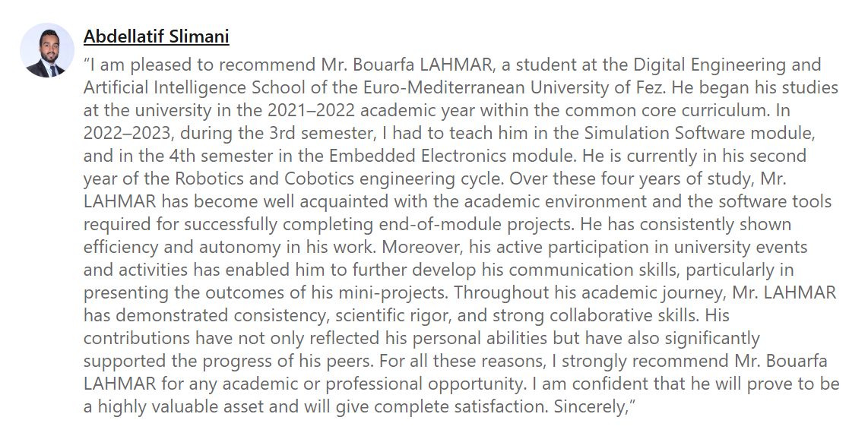Open Abdellatif Slimani's profile name link

click(156, 36)
